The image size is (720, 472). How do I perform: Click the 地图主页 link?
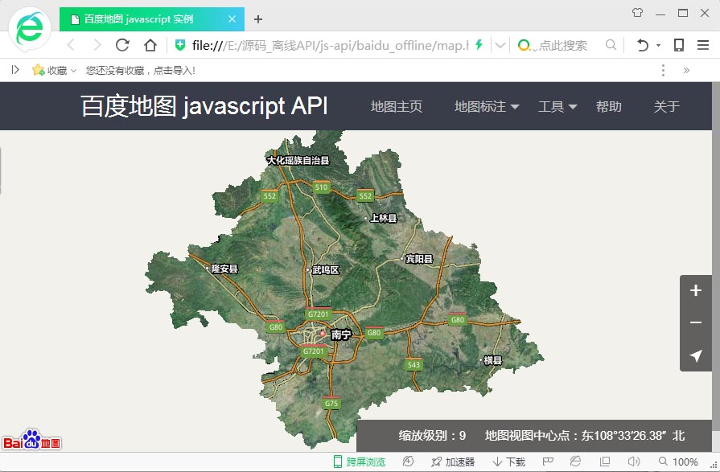point(396,105)
